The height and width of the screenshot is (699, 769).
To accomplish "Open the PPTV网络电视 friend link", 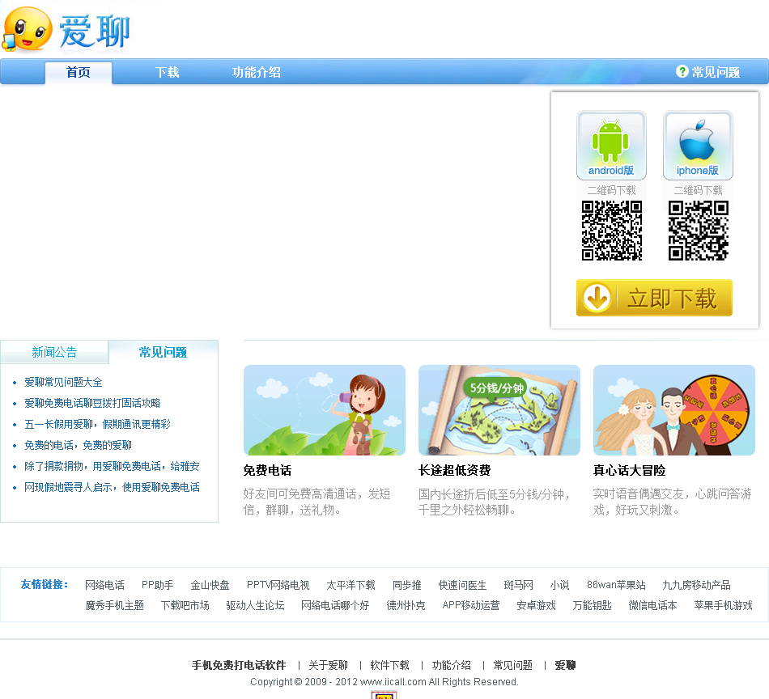I will click(278, 585).
